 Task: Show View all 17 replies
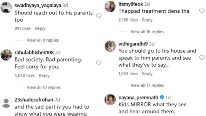click(147, 85)
